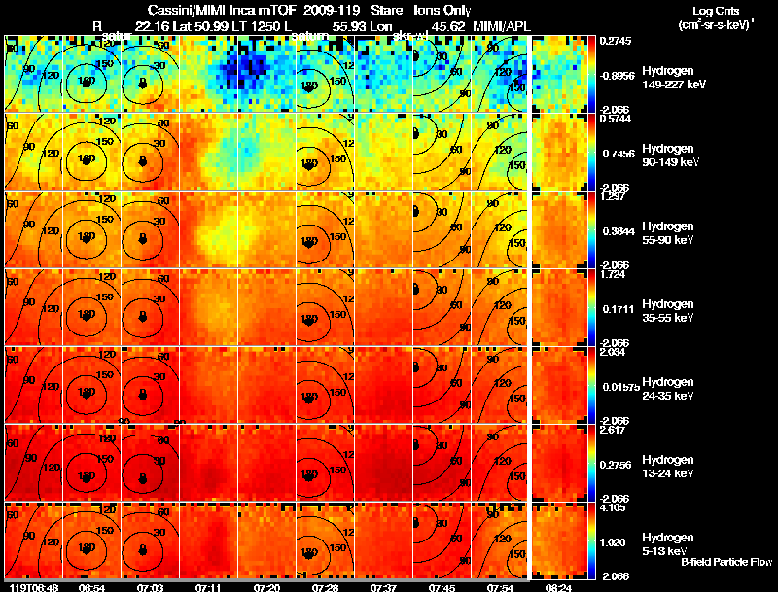Click the Cassini/MIMI Inca mTOF title

[x=222, y=11]
